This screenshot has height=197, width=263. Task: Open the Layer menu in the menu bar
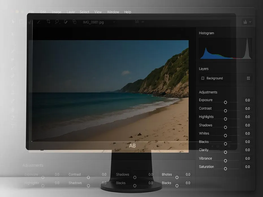click(71, 12)
